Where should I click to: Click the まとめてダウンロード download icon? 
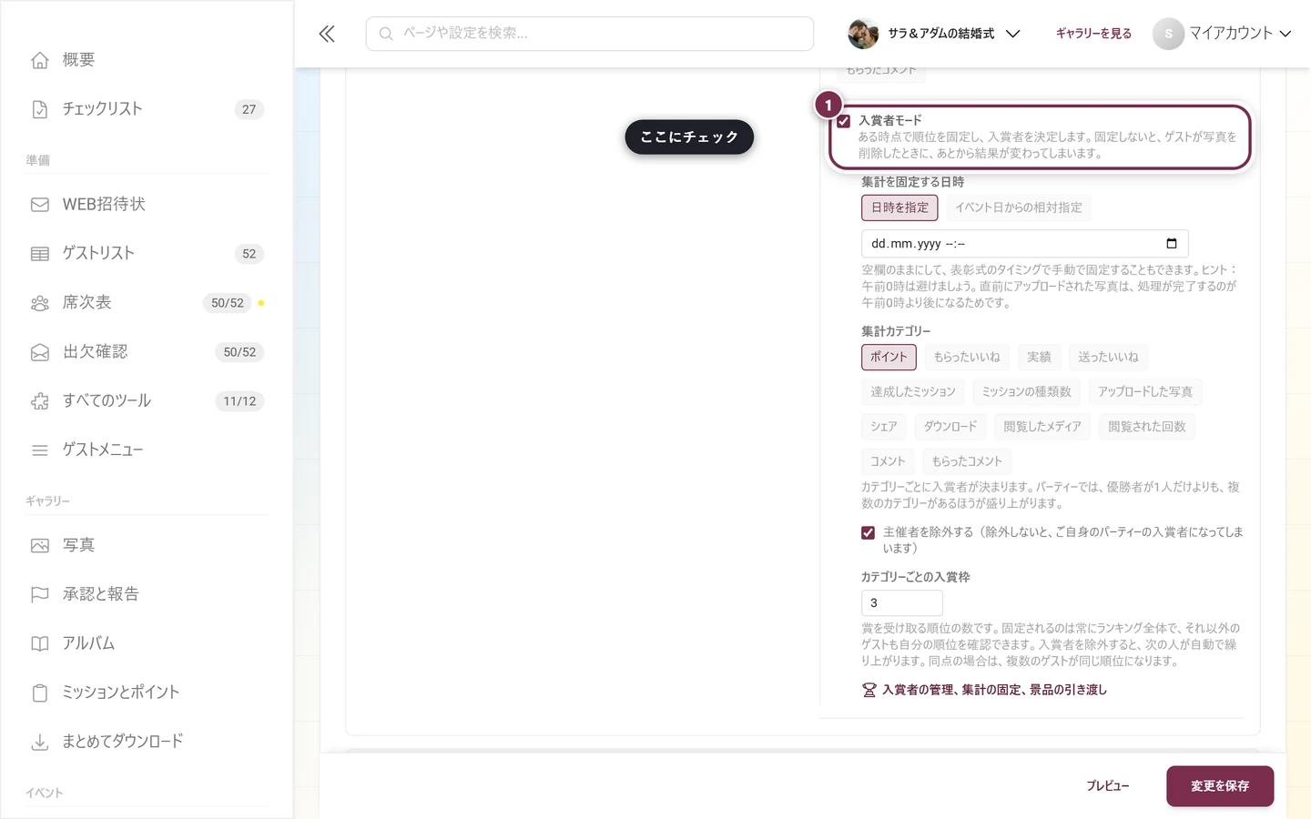pos(40,743)
